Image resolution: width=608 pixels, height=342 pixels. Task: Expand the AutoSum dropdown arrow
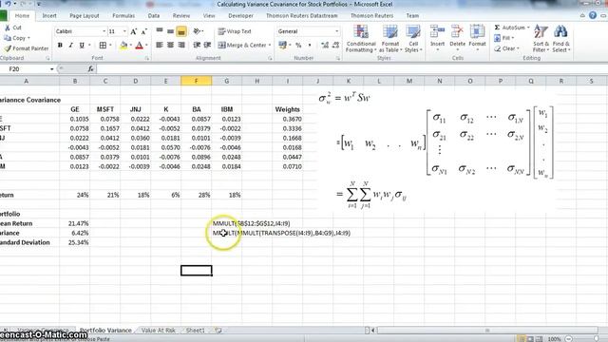click(528, 28)
